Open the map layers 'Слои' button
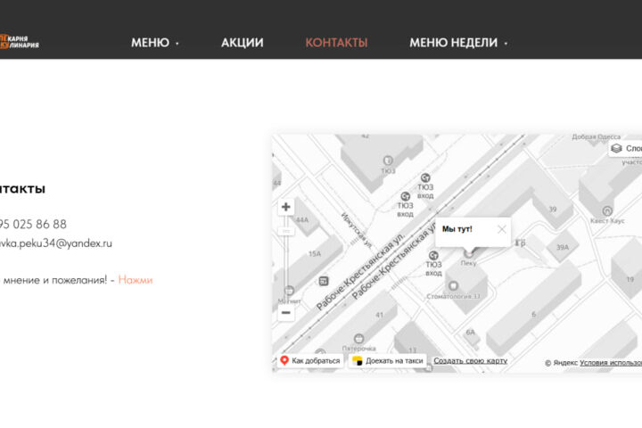The height and width of the screenshot is (428, 642). [x=625, y=148]
